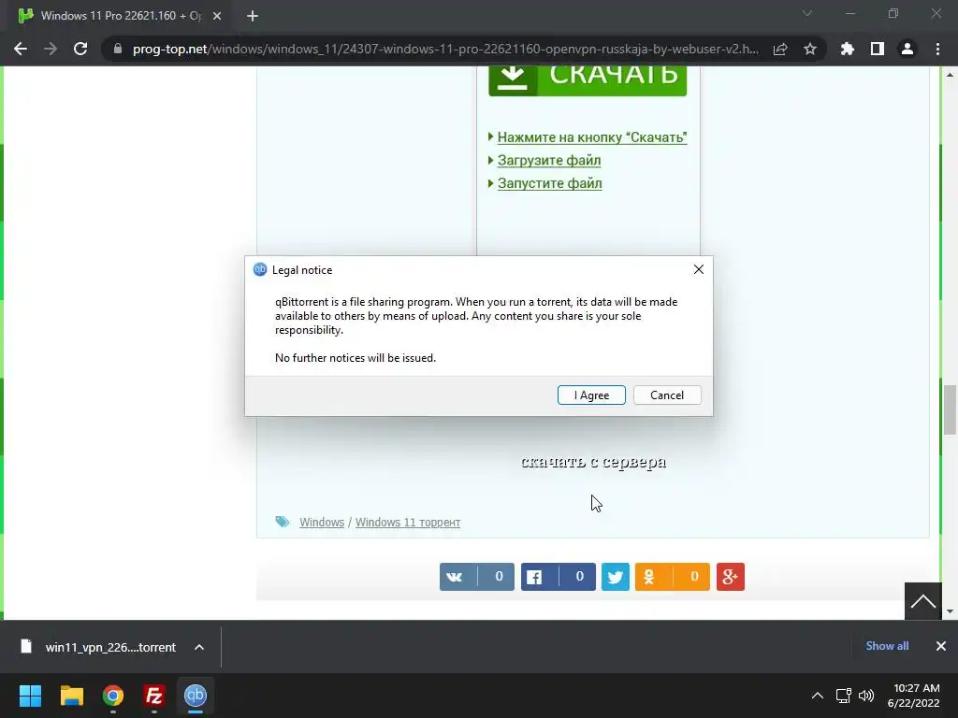The height and width of the screenshot is (718, 958).
Task: Click the qBittorrent icon in the dialog title
Action: click(260, 269)
